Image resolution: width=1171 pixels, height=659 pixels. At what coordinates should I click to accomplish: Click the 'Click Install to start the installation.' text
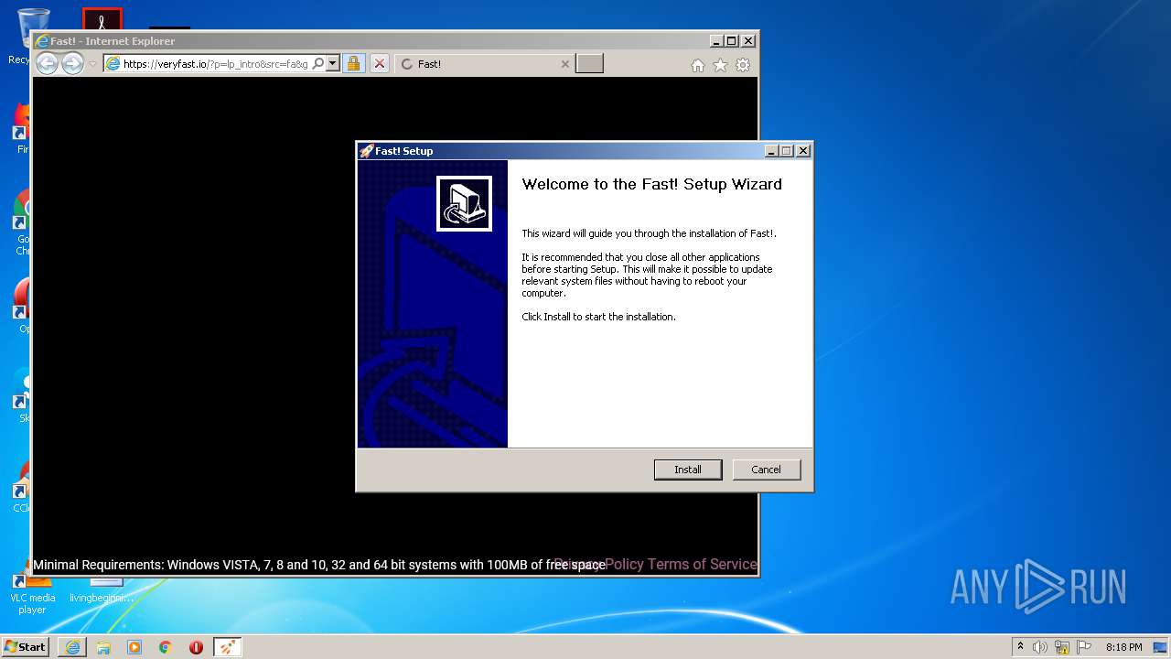pos(598,317)
